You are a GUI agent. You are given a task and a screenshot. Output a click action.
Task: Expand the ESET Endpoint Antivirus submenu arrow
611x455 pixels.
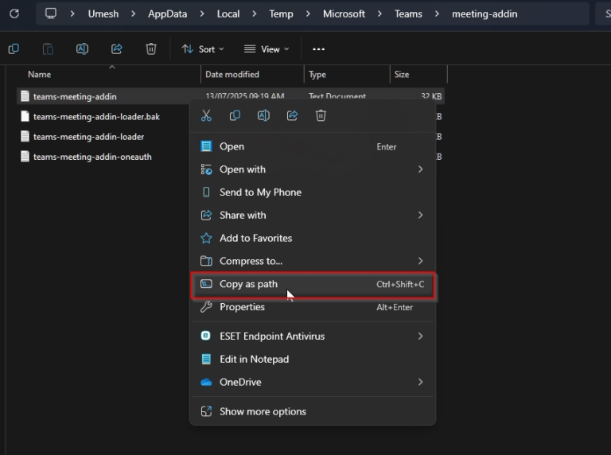(420, 336)
